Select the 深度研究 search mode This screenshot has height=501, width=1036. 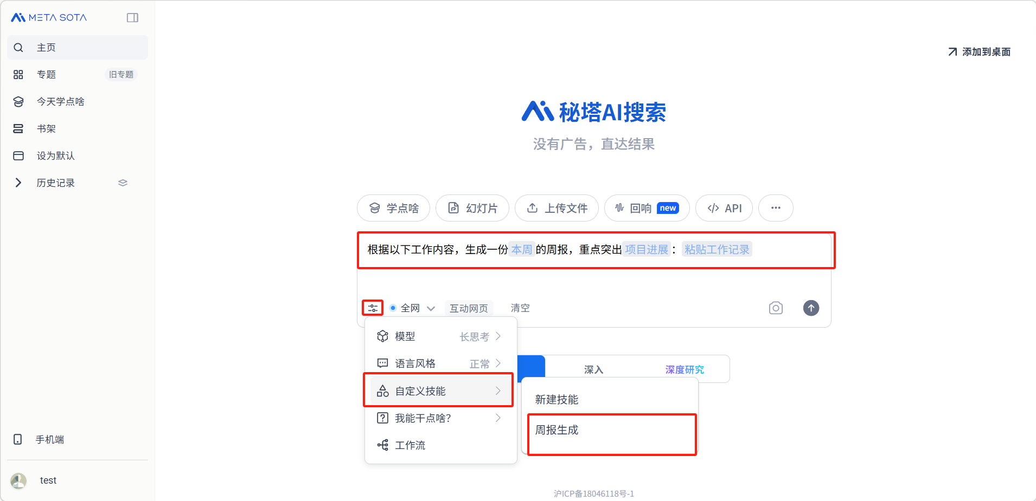(685, 369)
